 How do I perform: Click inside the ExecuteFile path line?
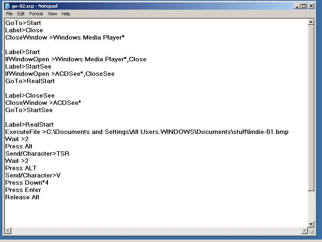pos(161,132)
